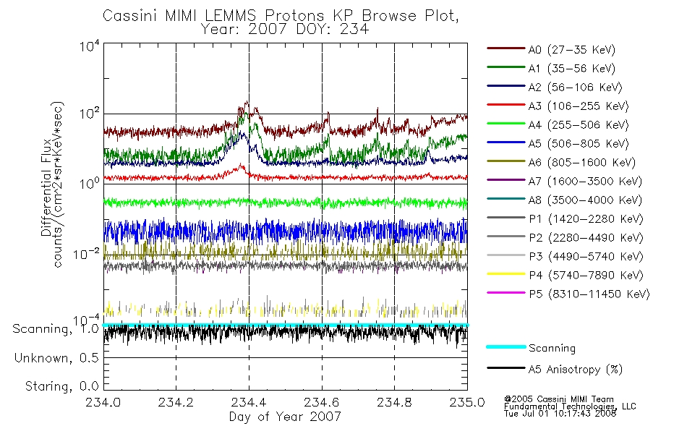
Task: Click the Fundamental Technologies, LLC text
Action: 570,407
